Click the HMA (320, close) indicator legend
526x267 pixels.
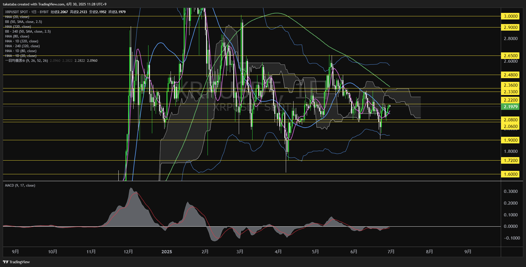[18, 27]
